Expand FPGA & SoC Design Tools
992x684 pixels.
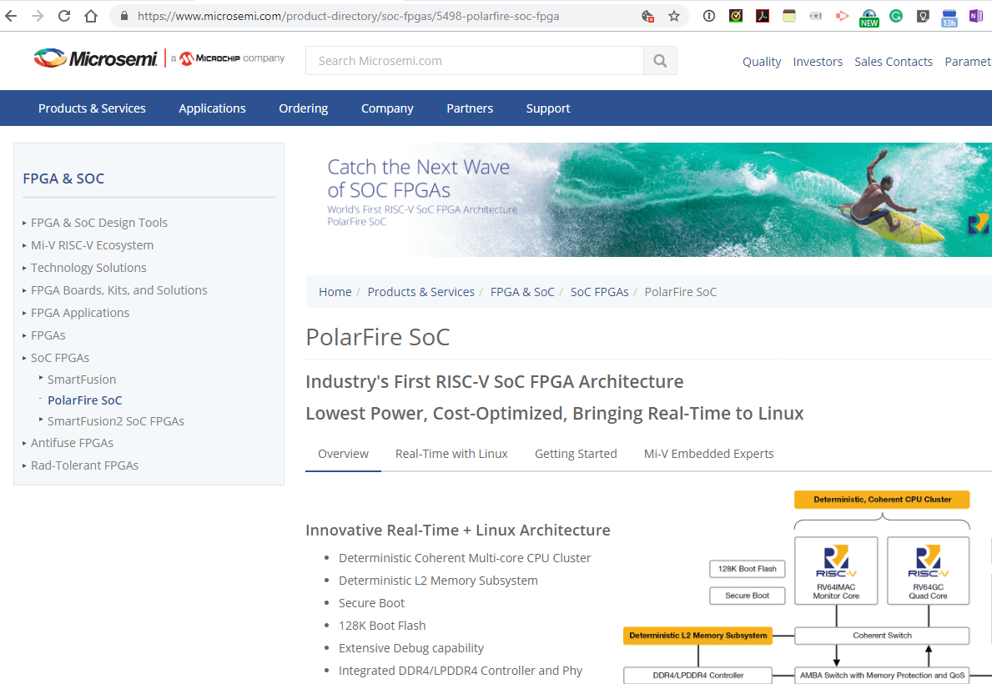click(x=98, y=223)
